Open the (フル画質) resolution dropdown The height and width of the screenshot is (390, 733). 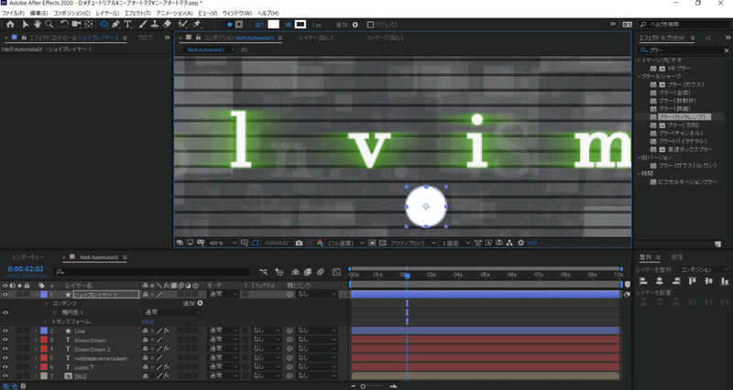(345, 243)
